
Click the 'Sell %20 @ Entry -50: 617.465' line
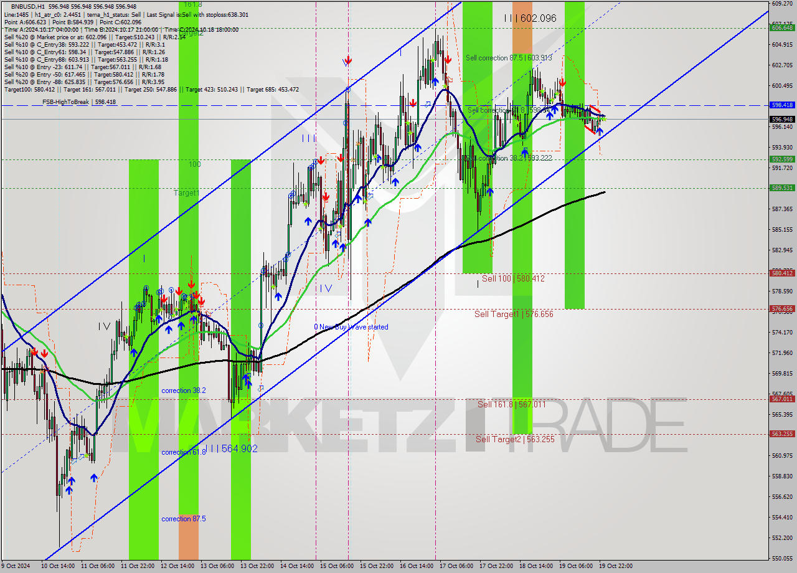pos(84,74)
